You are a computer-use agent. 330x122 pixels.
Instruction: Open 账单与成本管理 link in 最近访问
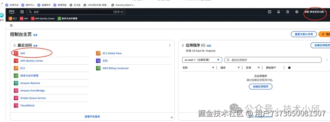point(29,76)
